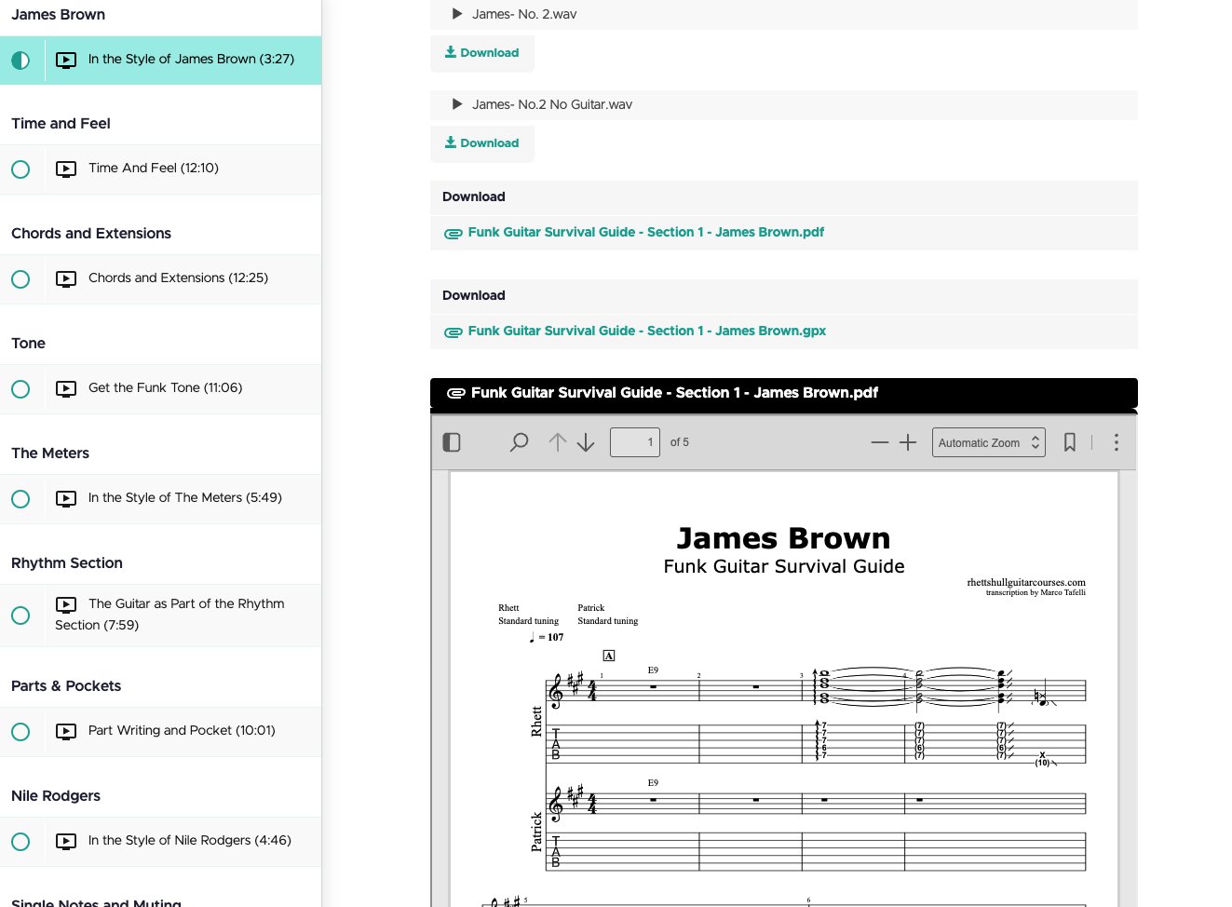
Task: Open lesson In the Style of James Brown (3:27)
Action: [x=191, y=59]
